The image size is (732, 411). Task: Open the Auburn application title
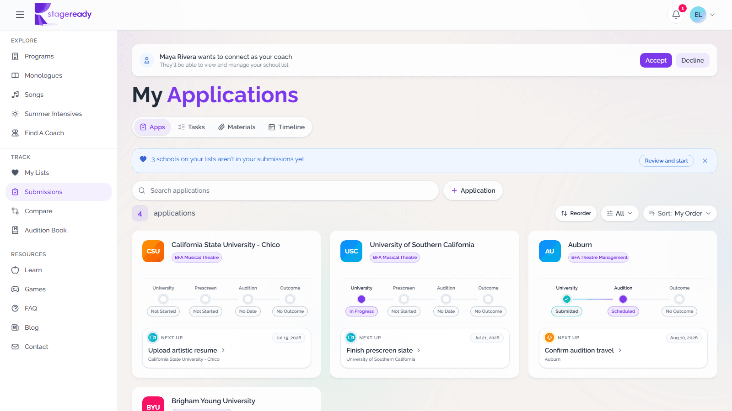(x=580, y=245)
